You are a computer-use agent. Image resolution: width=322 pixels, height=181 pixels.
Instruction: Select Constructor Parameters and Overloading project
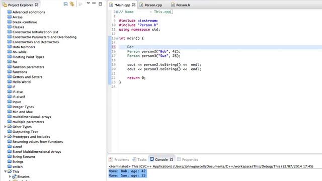click(44, 37)
